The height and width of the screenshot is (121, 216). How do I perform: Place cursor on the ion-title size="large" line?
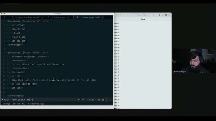(x=40, y=64)
